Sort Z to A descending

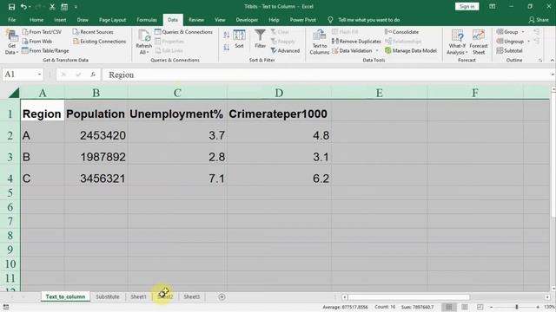click(x=227, y=47)
